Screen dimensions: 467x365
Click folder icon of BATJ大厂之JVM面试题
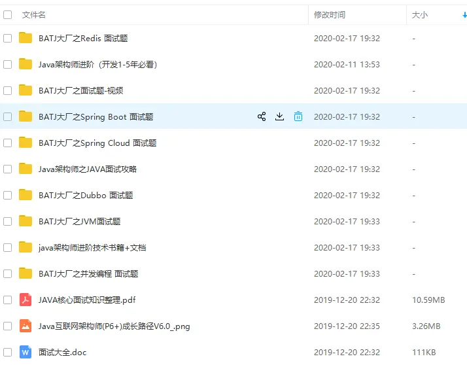click(26, 221)
